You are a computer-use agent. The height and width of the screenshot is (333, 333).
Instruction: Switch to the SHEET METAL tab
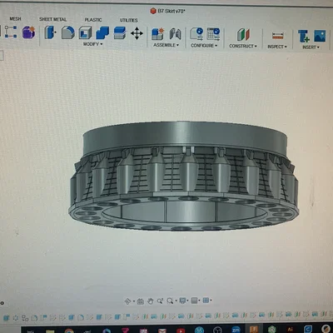[x=52, y=19]
